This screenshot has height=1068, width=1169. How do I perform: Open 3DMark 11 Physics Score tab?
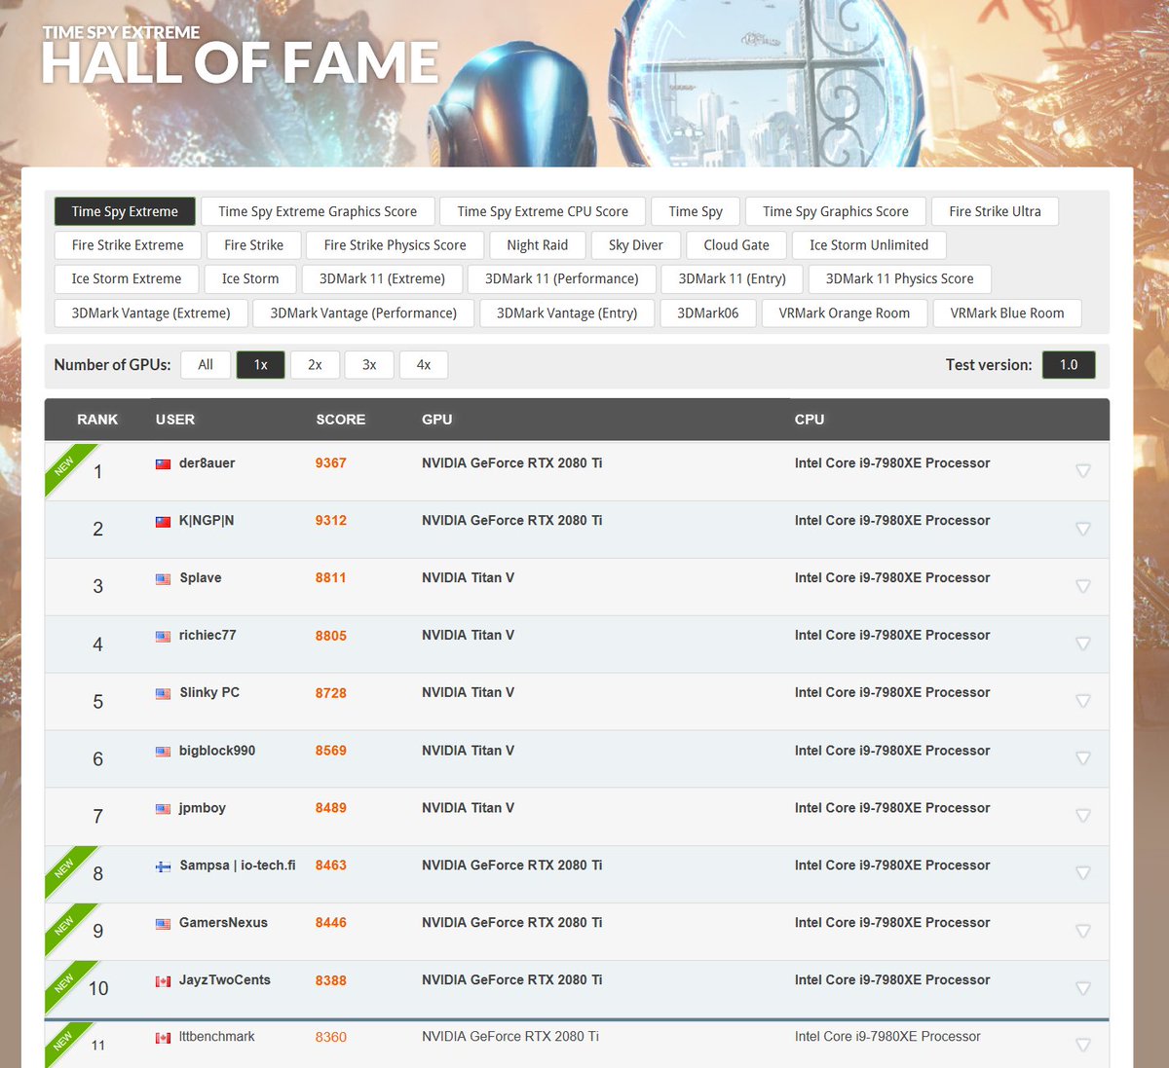(x=900, y=278)
